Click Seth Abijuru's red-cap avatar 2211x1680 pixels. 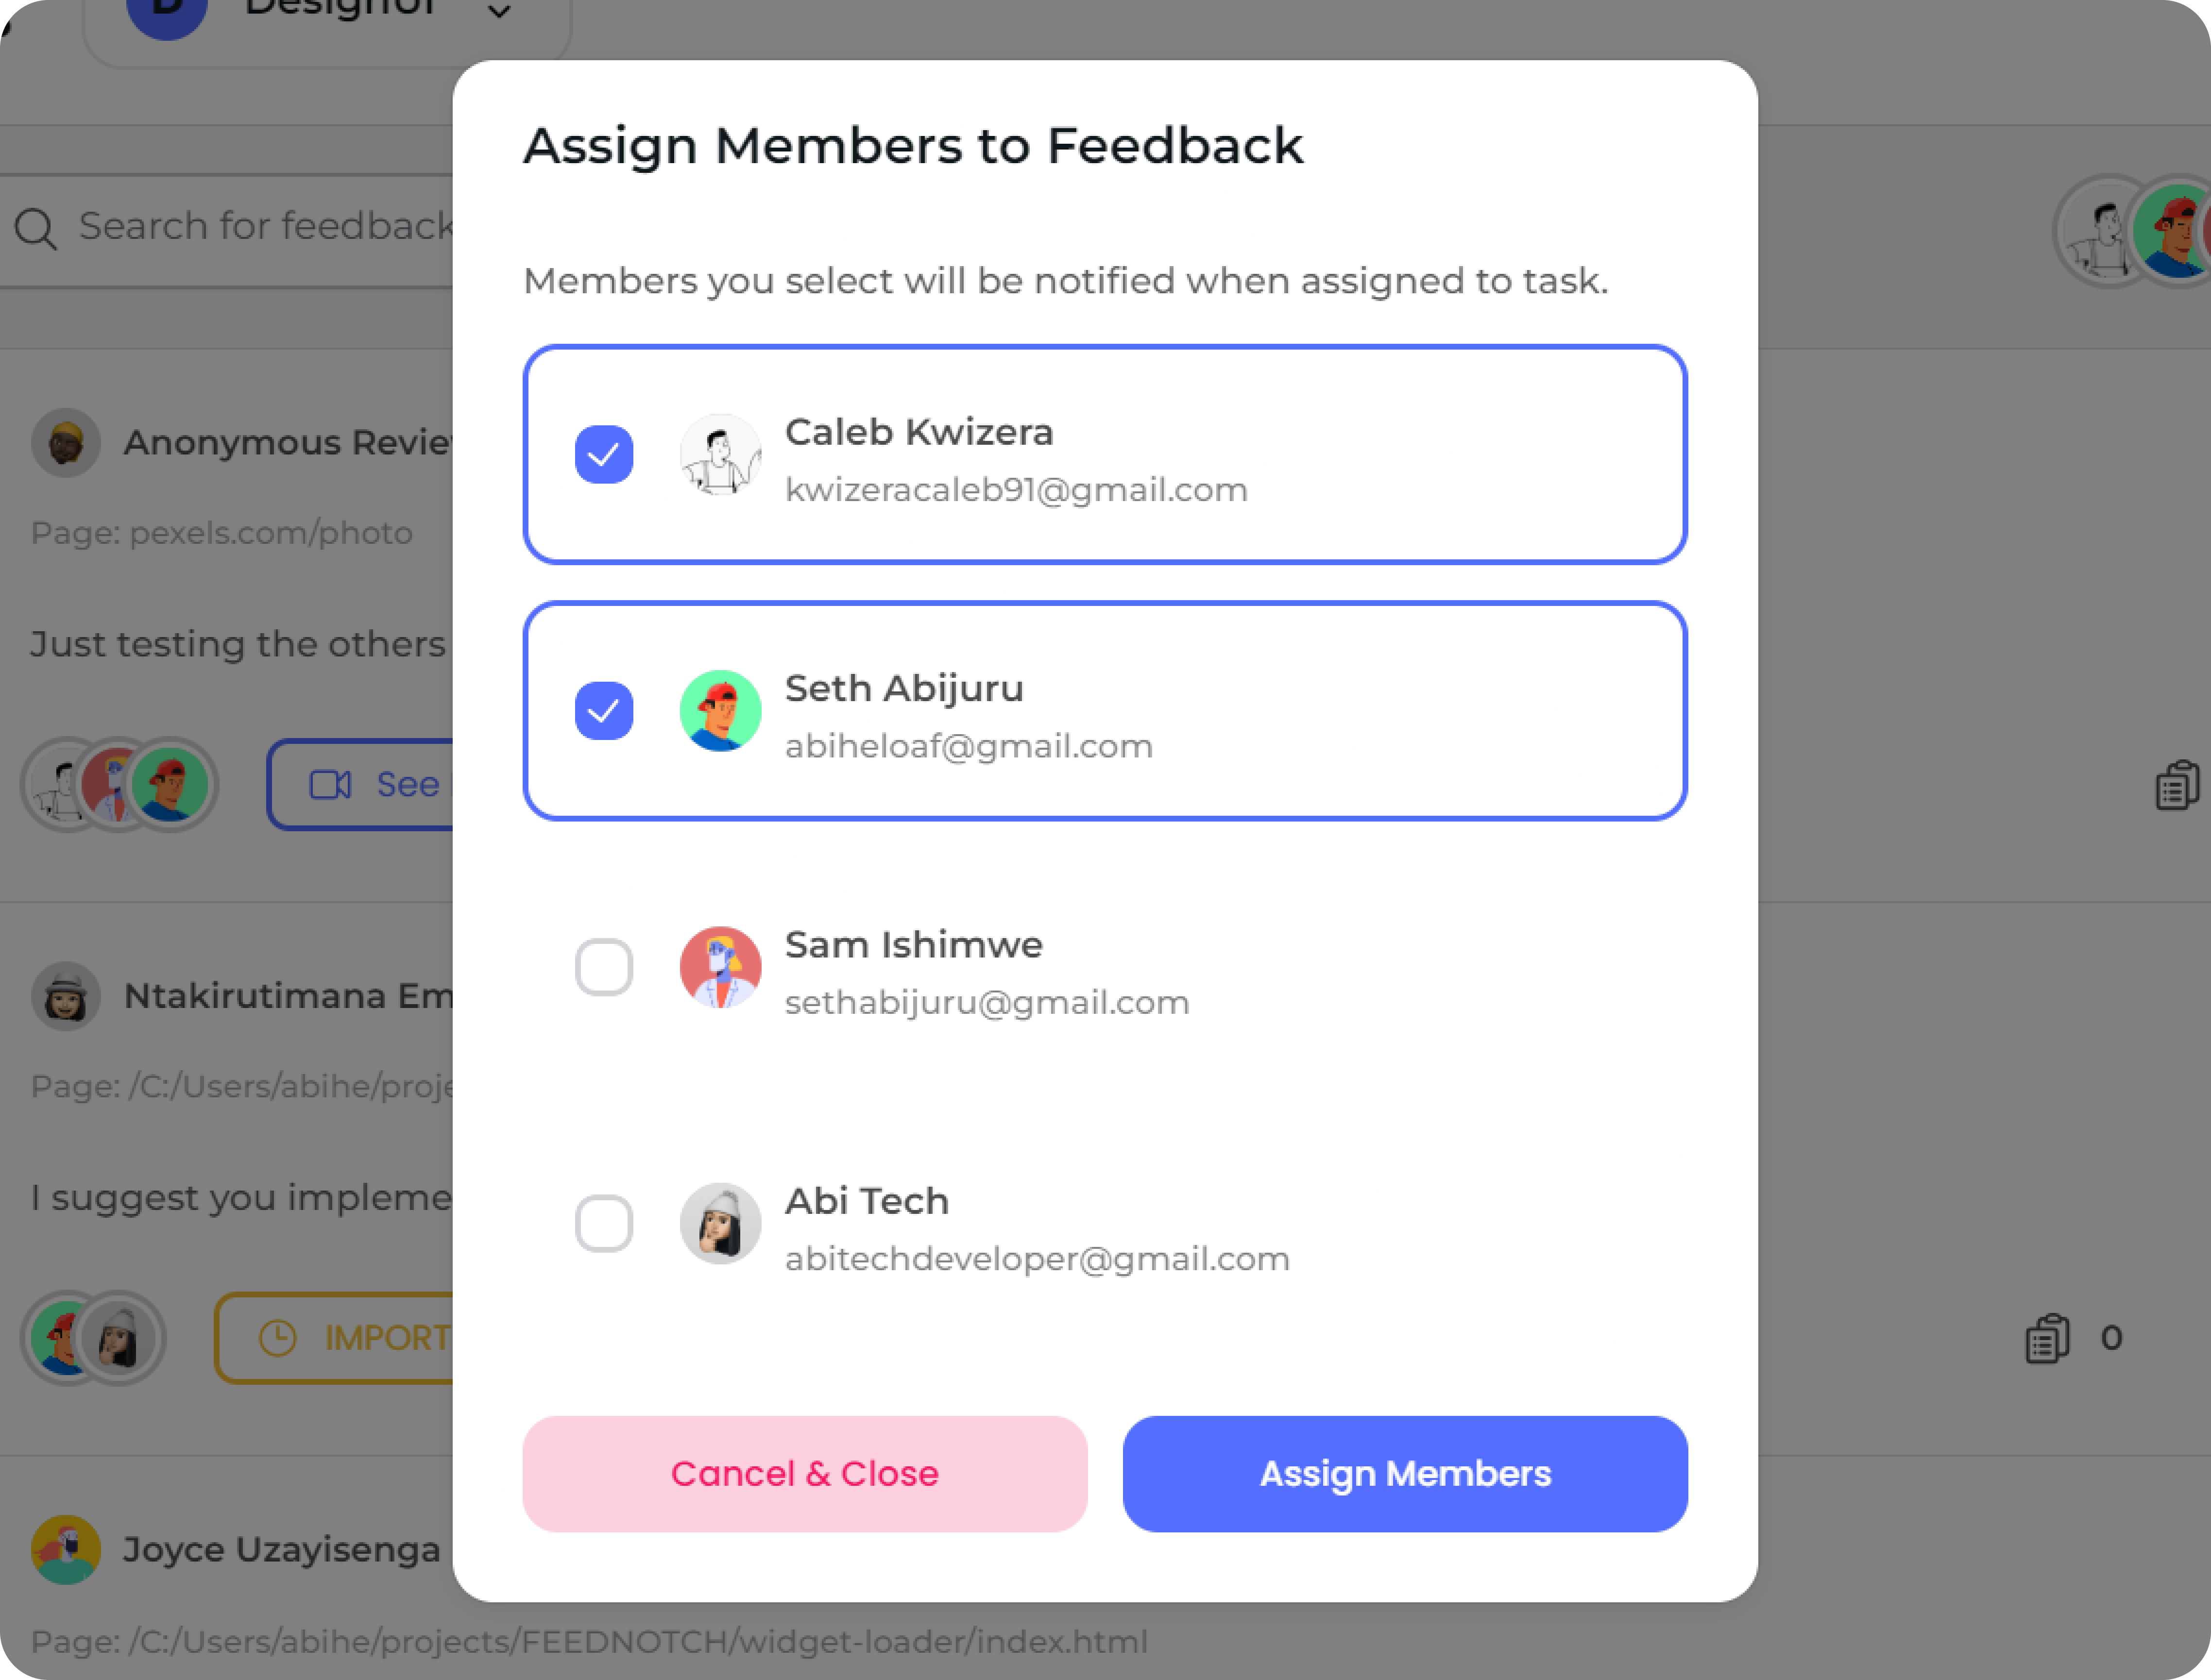(719, 711)
